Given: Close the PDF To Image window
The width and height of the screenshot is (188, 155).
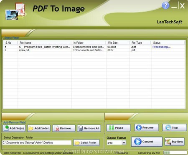Looking at the screenshot, I should tap(182, 6).
